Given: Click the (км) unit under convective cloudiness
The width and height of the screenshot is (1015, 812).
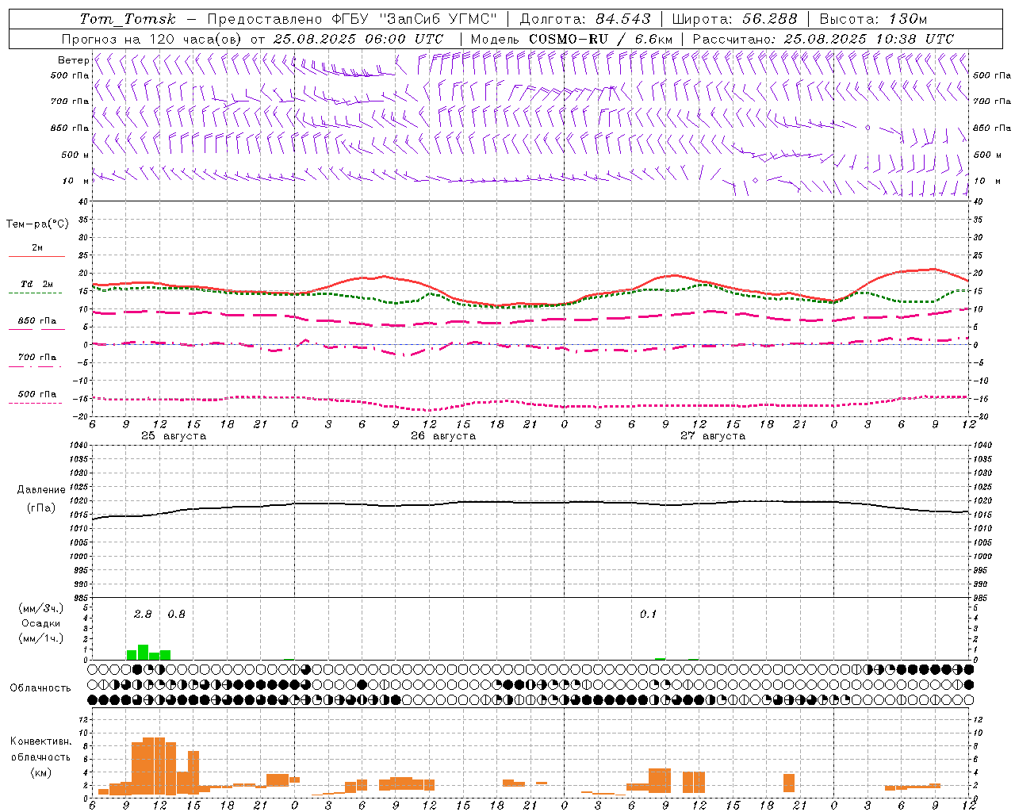Looking at the screenshot, I should pos(40,772).
